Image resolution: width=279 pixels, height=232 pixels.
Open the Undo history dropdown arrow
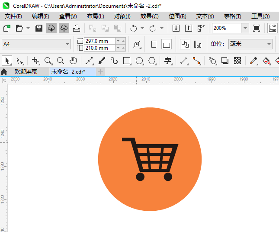point(142,28)
